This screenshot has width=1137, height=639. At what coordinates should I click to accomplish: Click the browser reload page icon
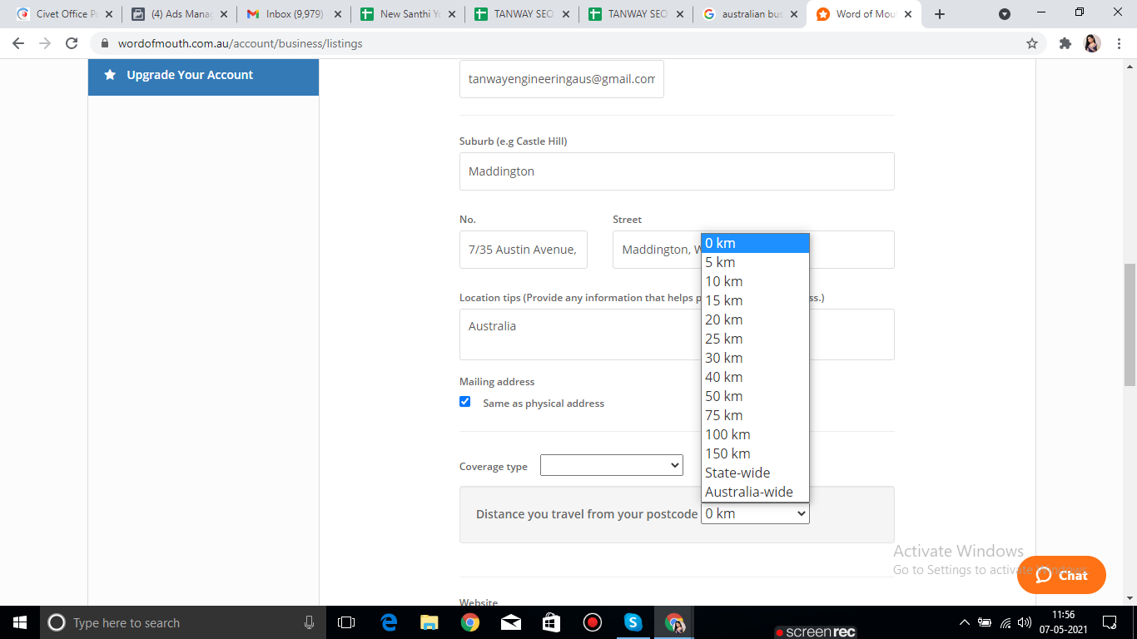[72, 43]
